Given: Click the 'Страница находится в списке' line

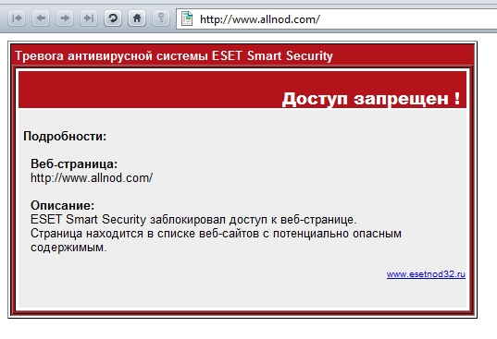Looking at the screenshot, I should [x=216, y=234].
